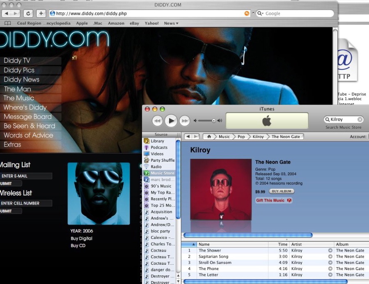Select Pop in the store breadcrumb
Image resolution: width=369 pixels, height=284 pixels.
pyautogui.click(x=241, y=137)
